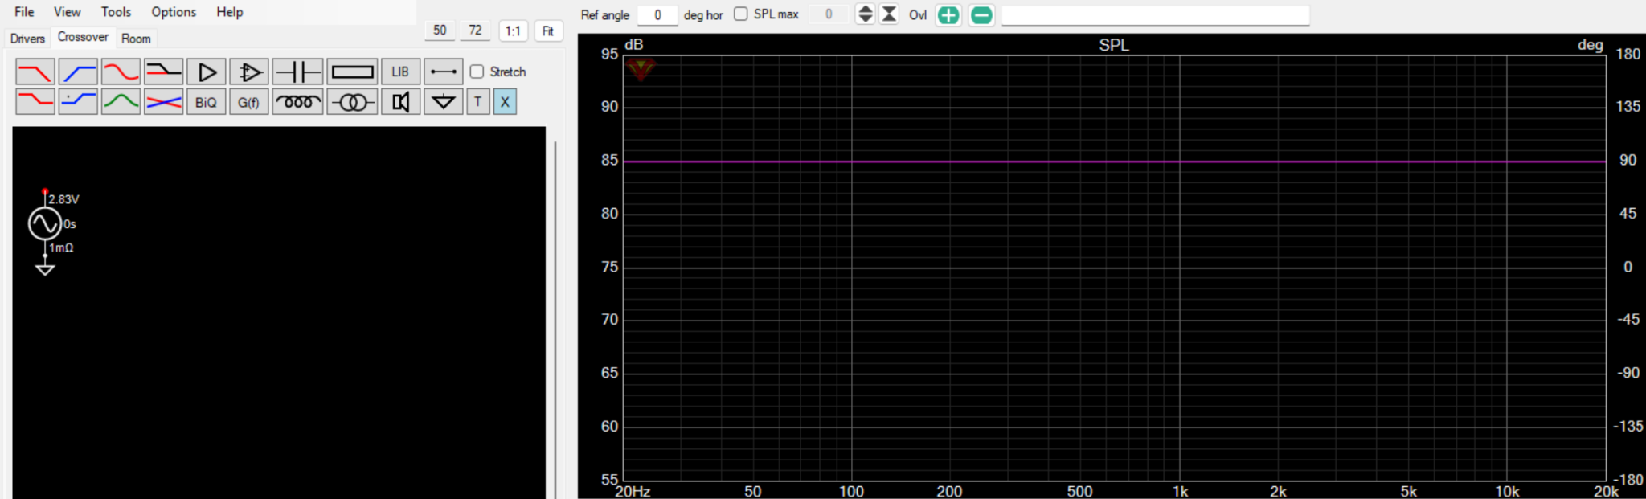Select the Crossover tab
The height and width of the screenshot is (499, 1646).
click(x=83, y=37)
